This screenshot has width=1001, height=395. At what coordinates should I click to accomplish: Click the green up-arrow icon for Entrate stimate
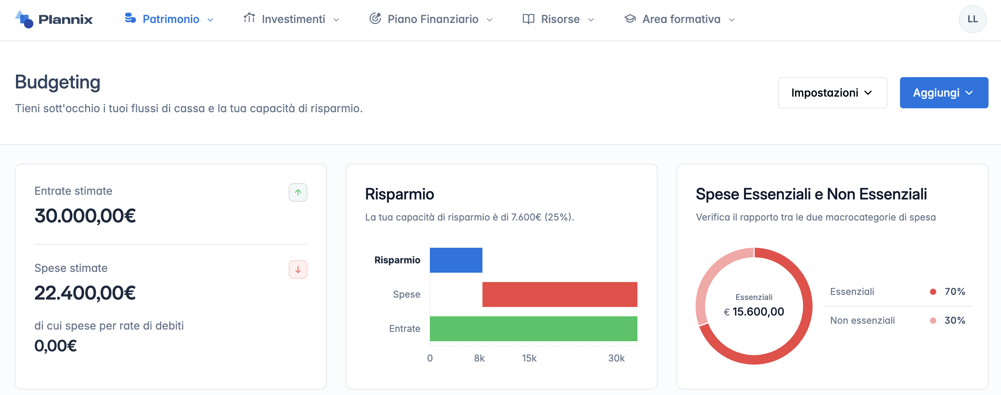tap(298, 192)
